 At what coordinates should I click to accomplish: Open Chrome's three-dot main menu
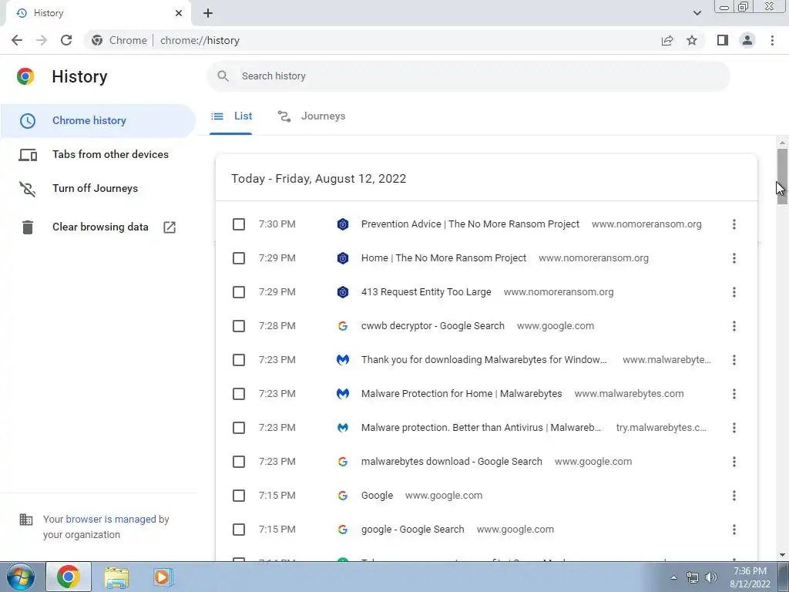coord(772,40)
